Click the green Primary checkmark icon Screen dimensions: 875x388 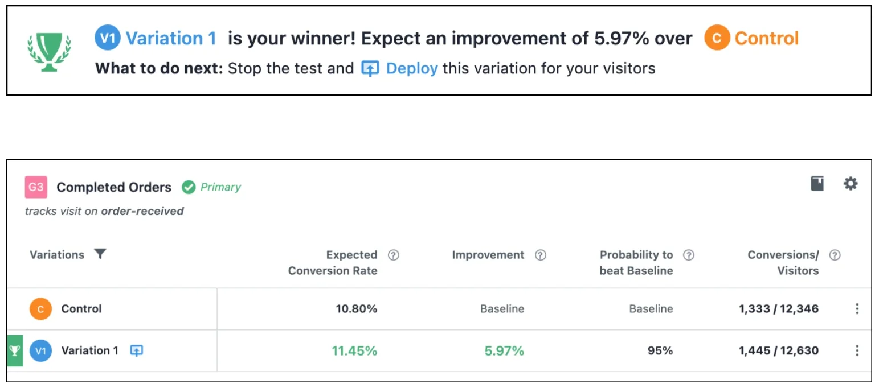point(189,187)
